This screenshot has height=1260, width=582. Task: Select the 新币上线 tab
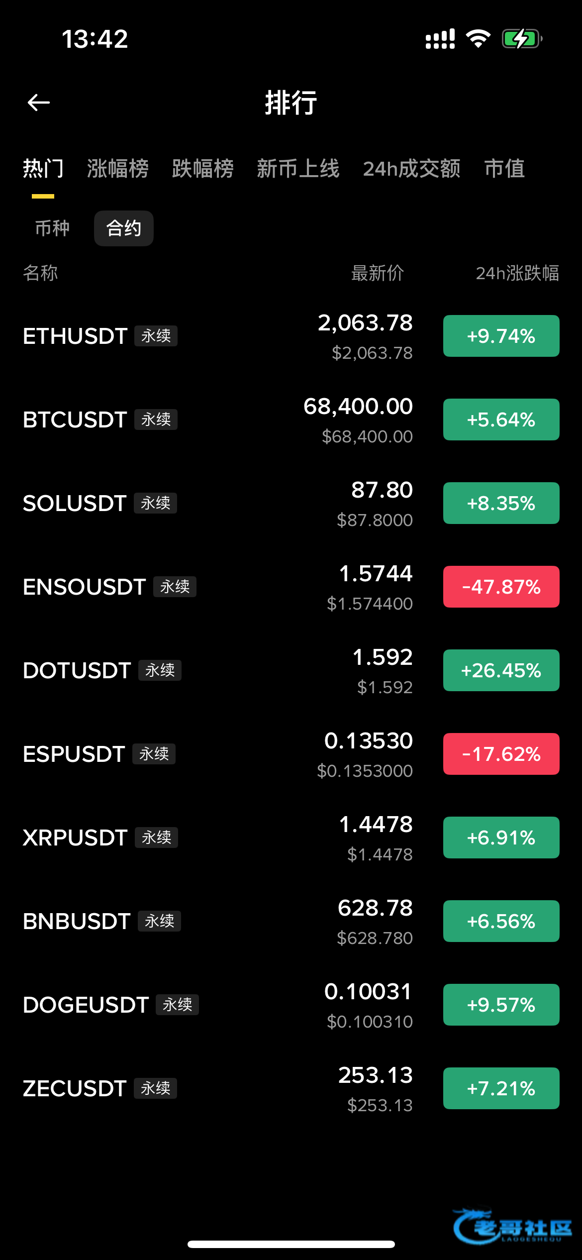(x=298, y=169)
